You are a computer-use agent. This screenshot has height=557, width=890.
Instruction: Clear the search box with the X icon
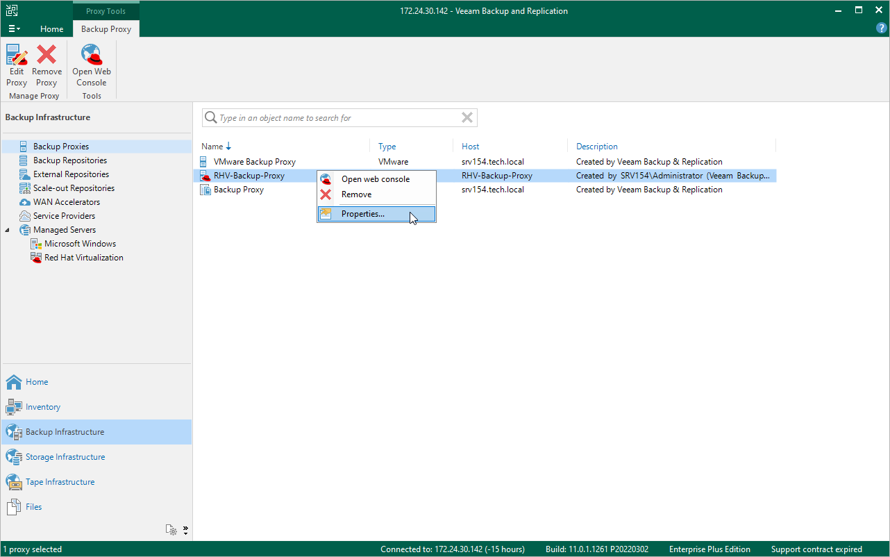[467, 118]
